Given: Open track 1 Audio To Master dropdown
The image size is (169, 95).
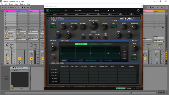Looking at the screenshot, I should point(10,40).
